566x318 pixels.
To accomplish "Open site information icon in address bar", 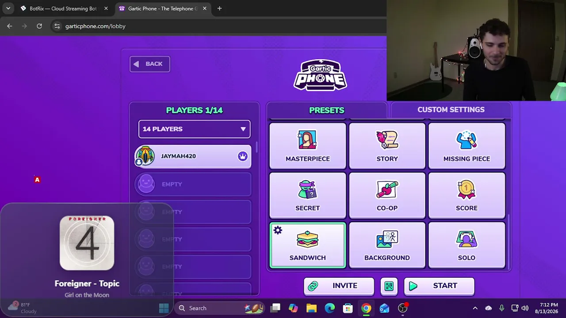I will tap(57, 26).
